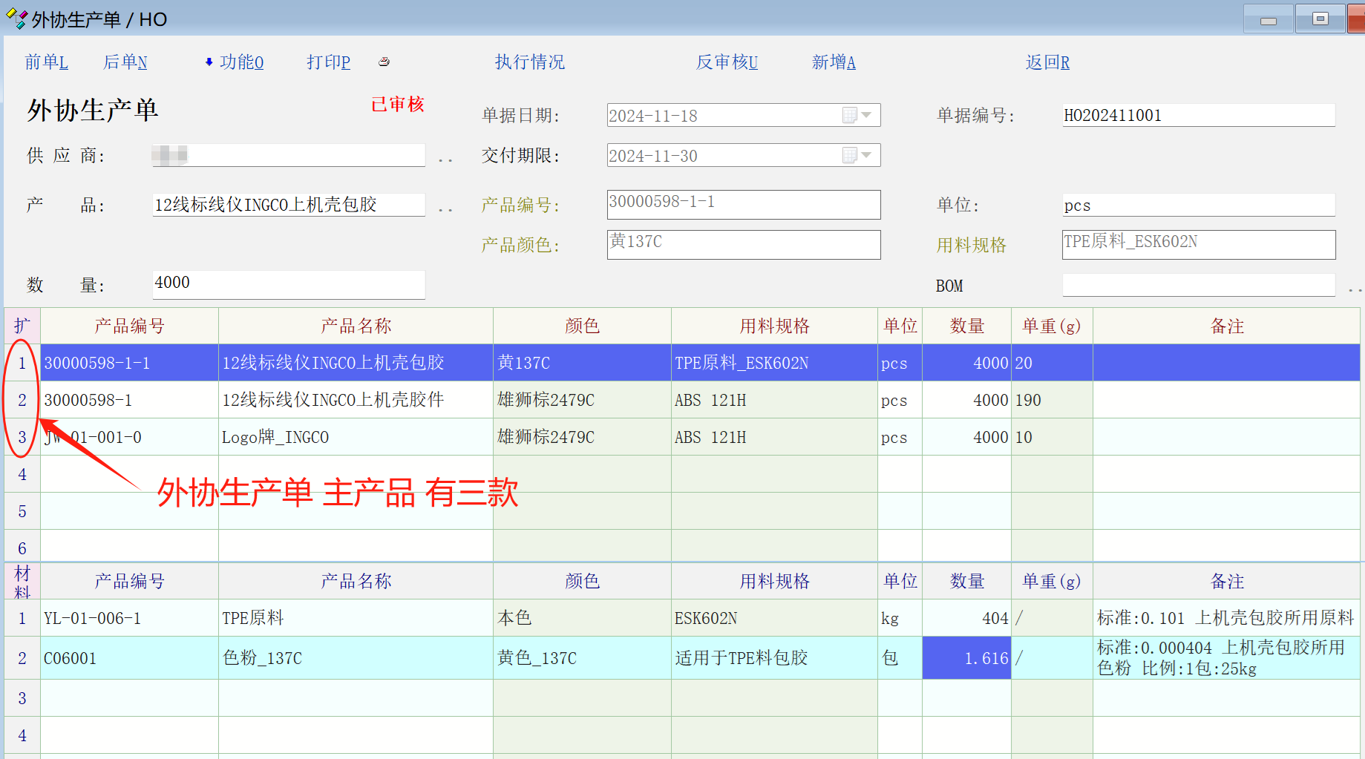The height and width of the screenshot is (759, 1365).
Task: Click the printer icon next to 打印P
Action: [384, 62]
